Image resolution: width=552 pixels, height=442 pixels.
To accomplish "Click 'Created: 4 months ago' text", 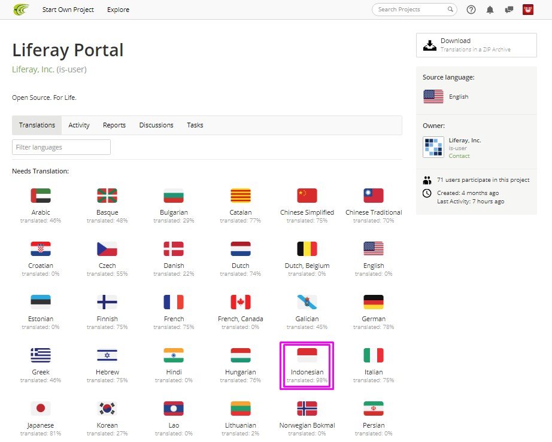I will 468,193.
